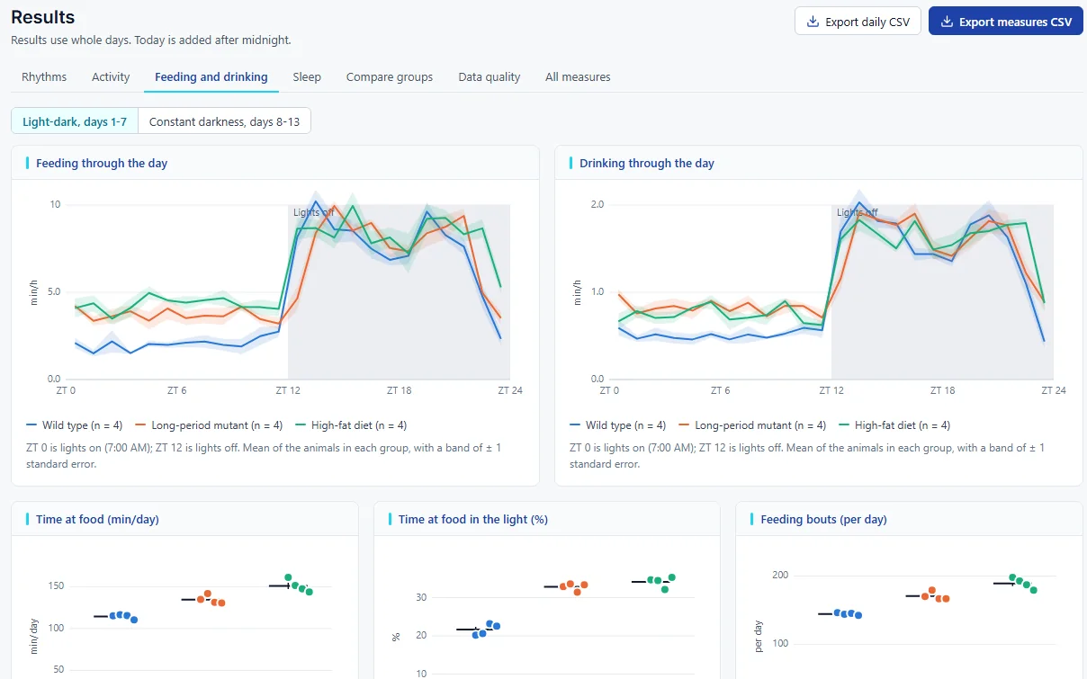Click the 'Feeding through the day' heading

coord(102,164)
